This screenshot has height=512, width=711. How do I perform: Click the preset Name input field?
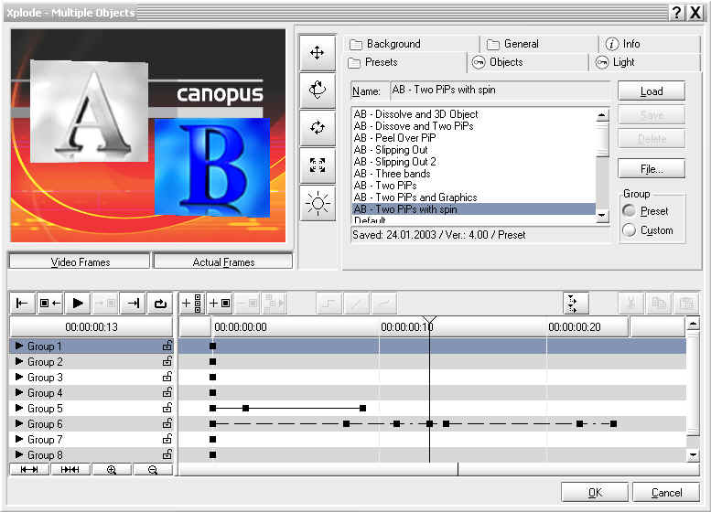[x=500, y=90]
